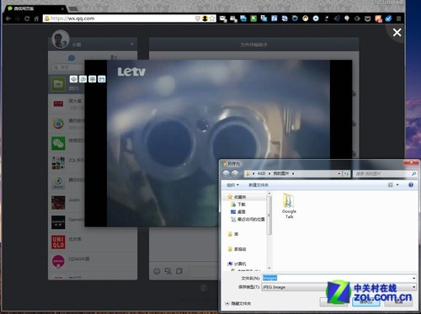This screenshot has width=421, height=314.
Task: Expand the change view options arrow
Action: coord(397,185)
